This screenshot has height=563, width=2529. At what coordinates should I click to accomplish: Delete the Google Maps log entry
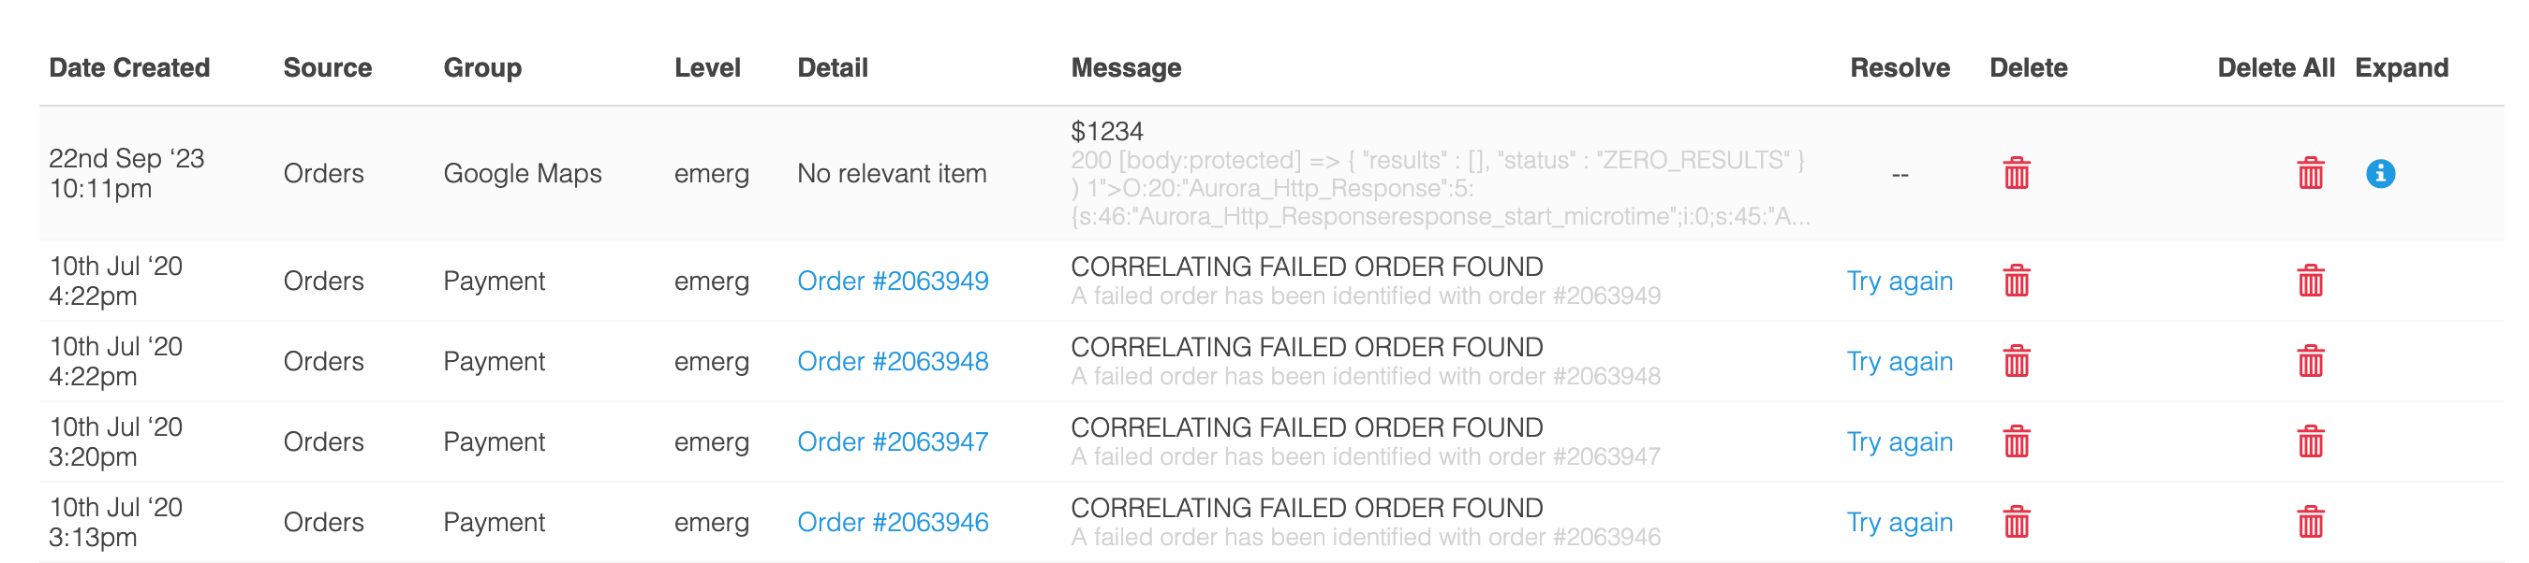2017,174
